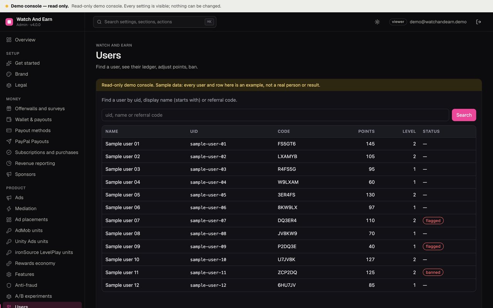Click the Watch And Earn pink logo
The image size is (493, 308).
9,22
